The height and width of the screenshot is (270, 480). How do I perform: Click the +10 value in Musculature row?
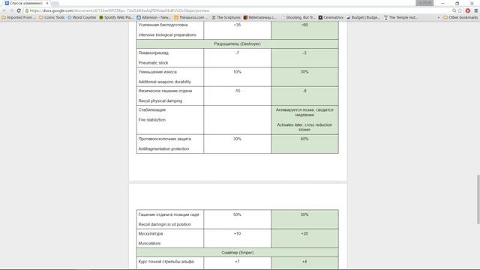point(237,233)
